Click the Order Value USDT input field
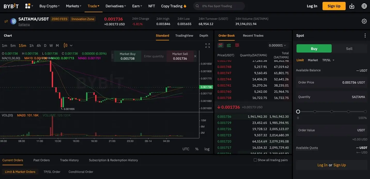The height and width of the screenshot is (179, 370). 331,130
